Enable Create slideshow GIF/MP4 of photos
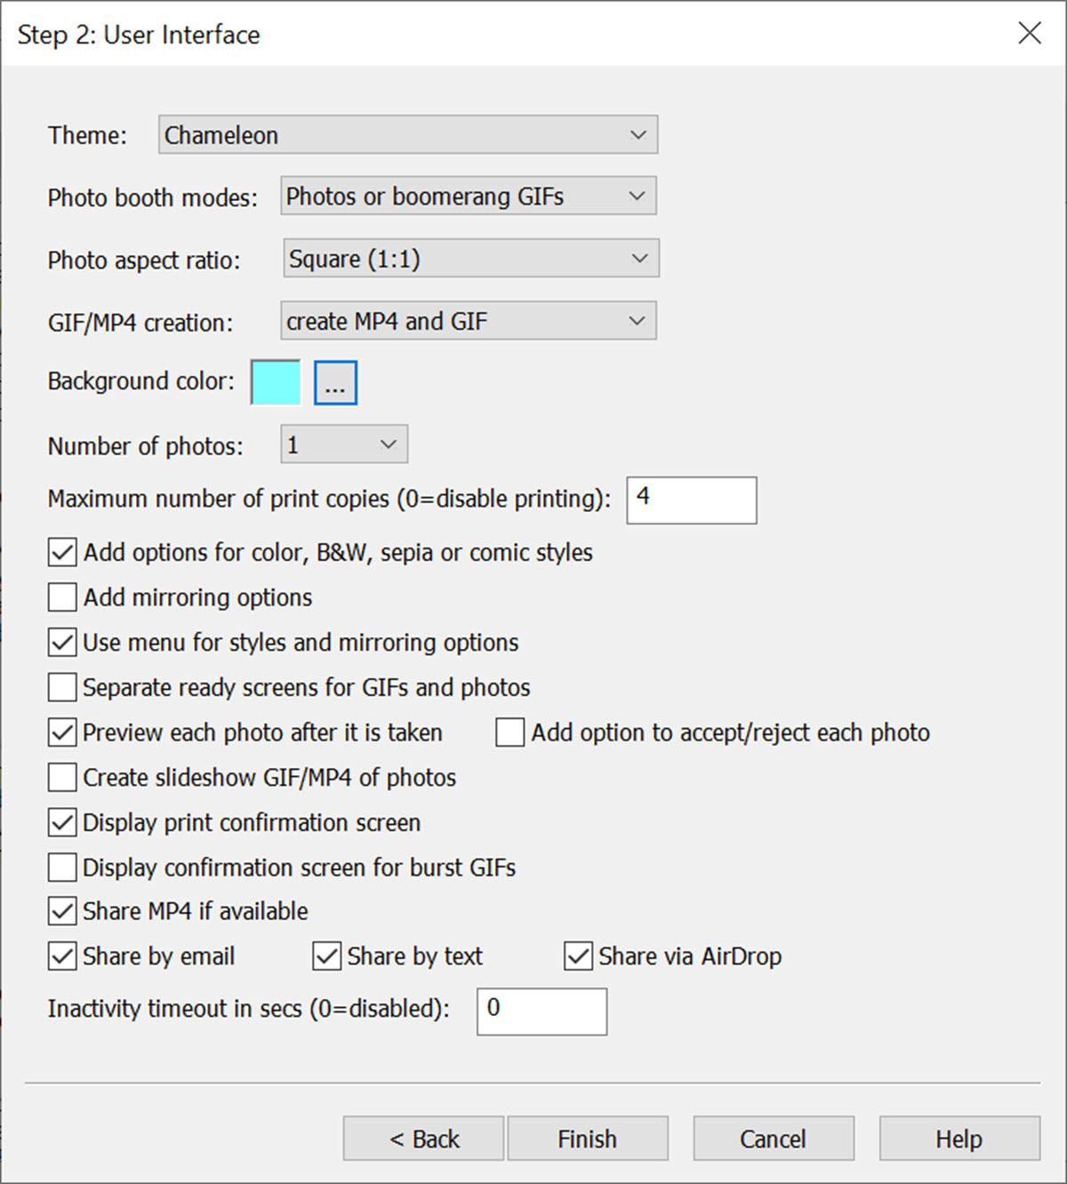This screenshot has height=1184, width=1067. click(x=62, y=778)
